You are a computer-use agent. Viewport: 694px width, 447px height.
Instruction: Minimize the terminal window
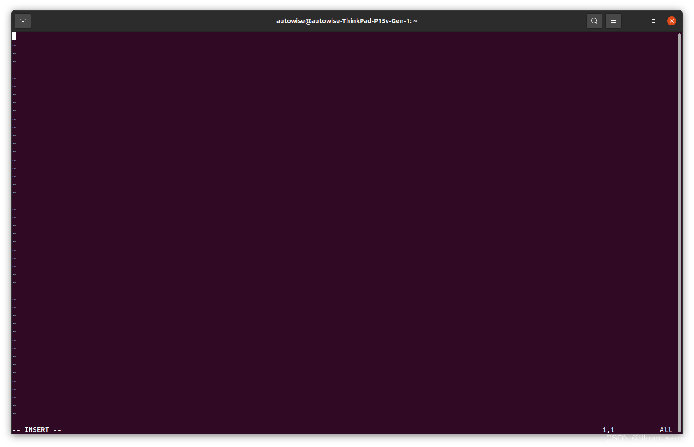pos(635,21)
